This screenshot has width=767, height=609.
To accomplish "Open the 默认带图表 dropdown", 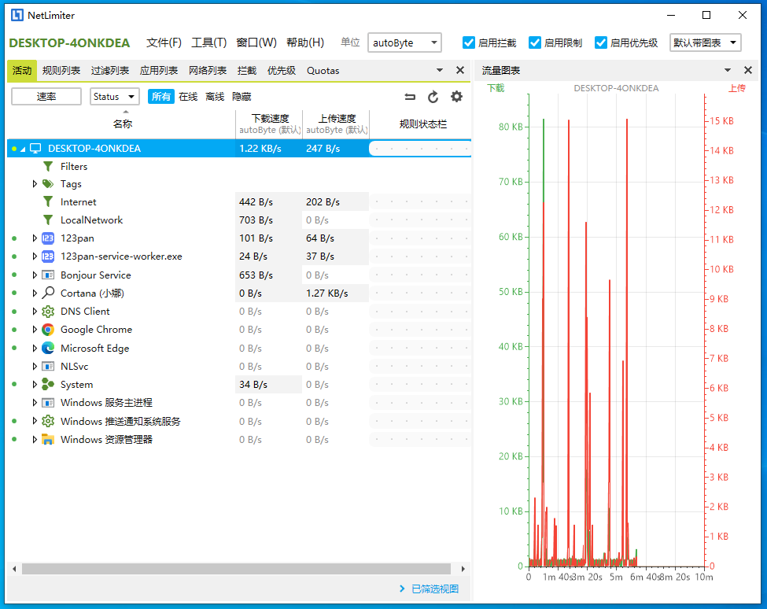I will [705, 42].
